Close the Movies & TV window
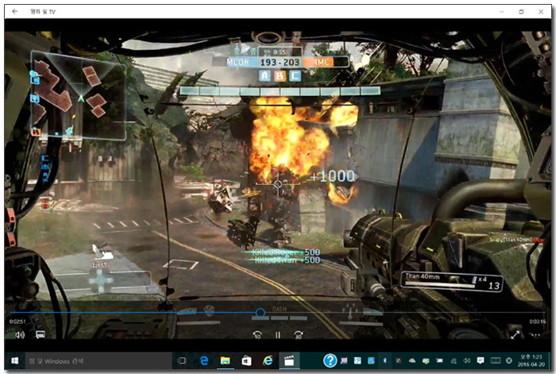This screenshot has width=556, height=374. tap(541, 12)
